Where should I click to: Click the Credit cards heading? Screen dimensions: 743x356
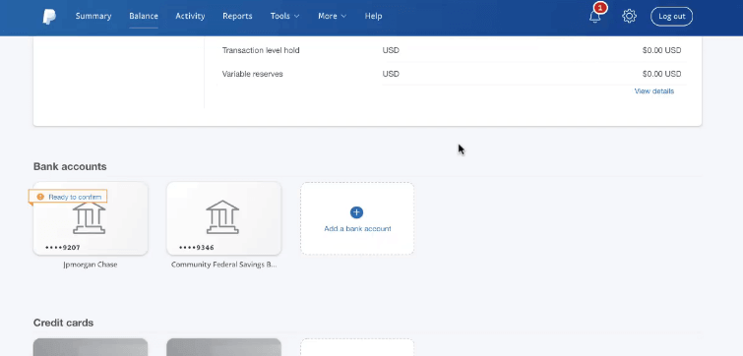(63, 323)
